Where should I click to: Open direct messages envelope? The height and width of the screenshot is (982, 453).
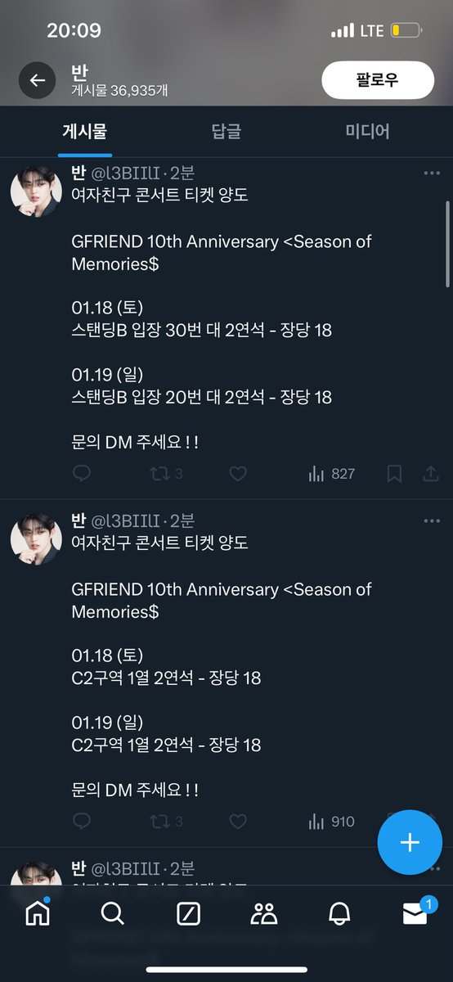[x=417, y=912]
